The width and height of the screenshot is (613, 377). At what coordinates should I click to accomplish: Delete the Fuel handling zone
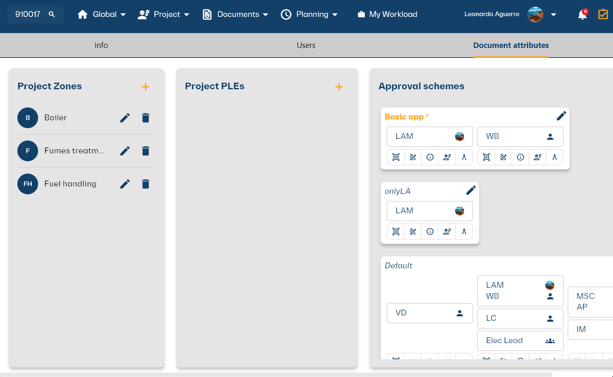(146, 184)
